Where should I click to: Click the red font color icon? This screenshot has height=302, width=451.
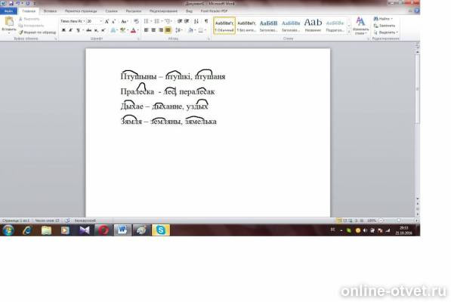tap(133, 30)
